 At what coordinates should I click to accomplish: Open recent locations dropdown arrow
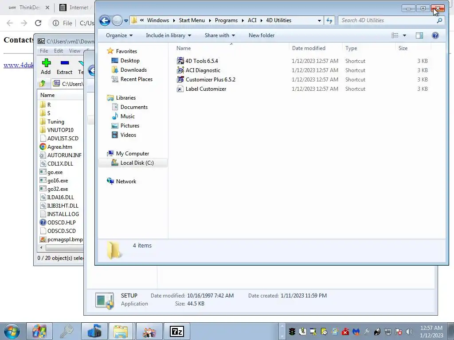[x=126, y=21]
